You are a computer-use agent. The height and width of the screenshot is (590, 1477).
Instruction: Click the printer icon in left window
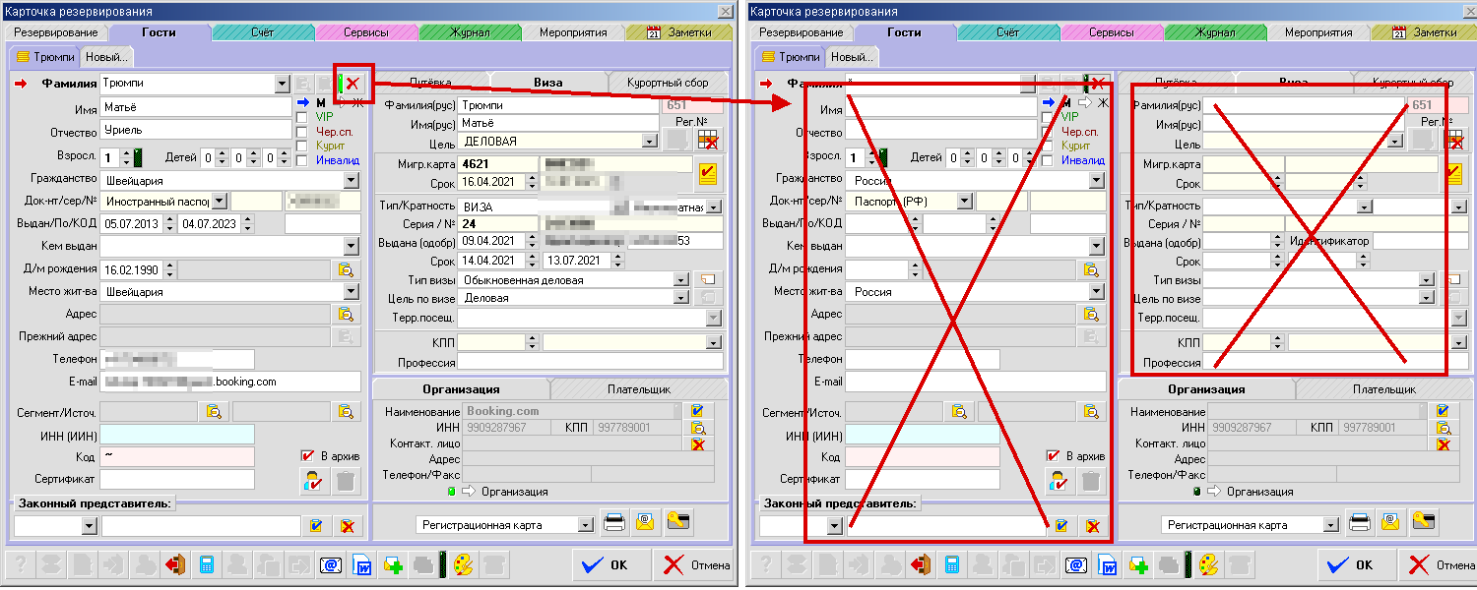pyautogui.click(x=615, y=523)
